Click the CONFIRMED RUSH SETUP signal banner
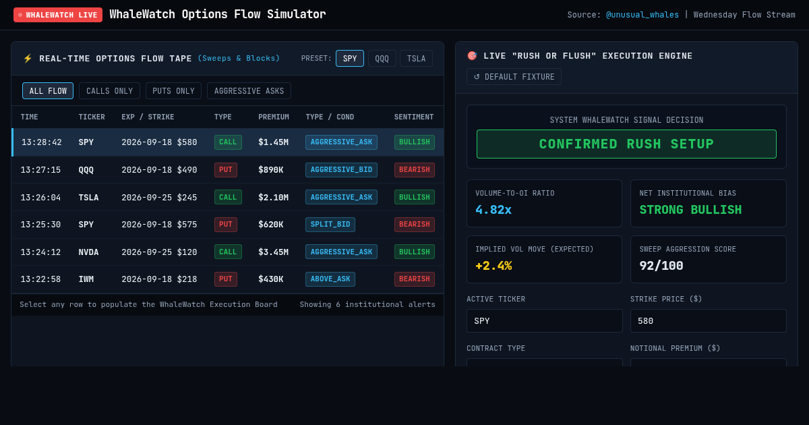Image resolution: width=809 pixels, height=425 pixels. [626, 144]
